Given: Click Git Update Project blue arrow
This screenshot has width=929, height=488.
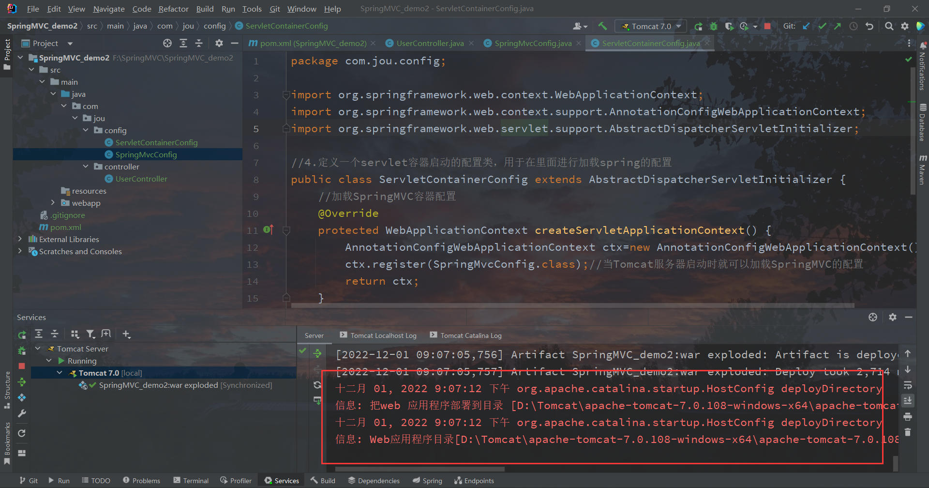Looking at the screenshot, I should [806, 26].
